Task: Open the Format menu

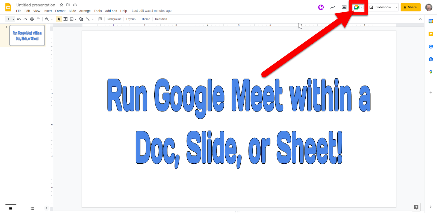Action: (x=60, y=11)
